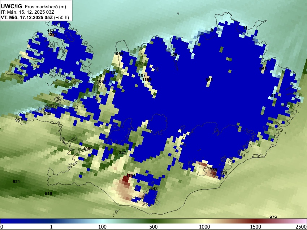Click the map value label '979'
307x230 pixels.
(x=273, y=217)
